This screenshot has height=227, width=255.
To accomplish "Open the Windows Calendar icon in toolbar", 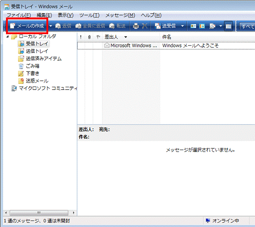I will [x=202, y=26].
